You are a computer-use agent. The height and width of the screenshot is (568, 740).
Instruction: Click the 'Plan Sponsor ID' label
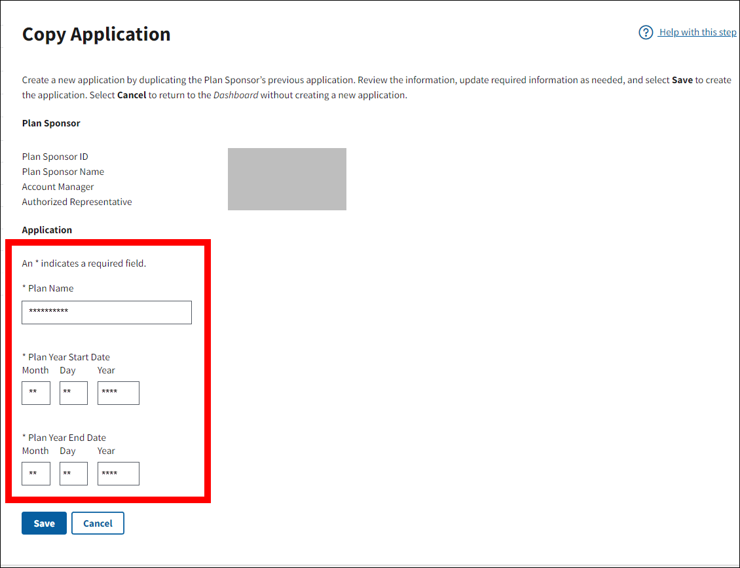[x=55, y=157]
